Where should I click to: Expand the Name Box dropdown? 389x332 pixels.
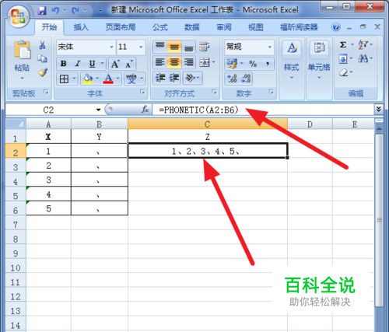98,110
